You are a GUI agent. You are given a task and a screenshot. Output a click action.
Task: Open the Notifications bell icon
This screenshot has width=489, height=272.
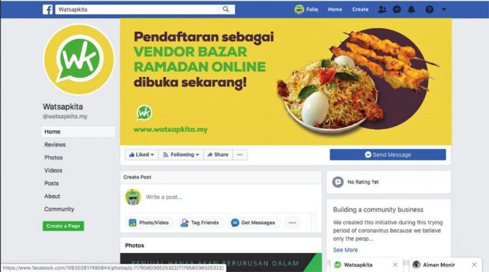tap(411, 10)
